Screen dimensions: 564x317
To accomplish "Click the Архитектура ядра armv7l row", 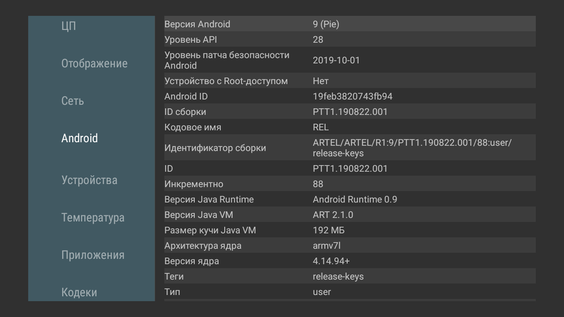I will coord(350,246).
